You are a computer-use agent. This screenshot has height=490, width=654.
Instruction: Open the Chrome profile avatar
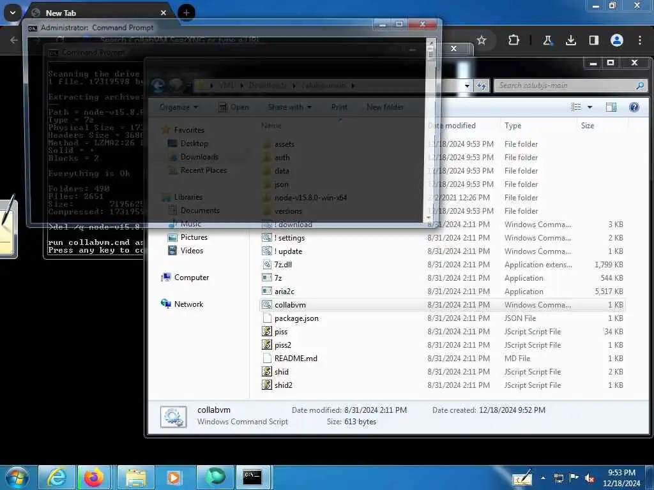(617, 40)
